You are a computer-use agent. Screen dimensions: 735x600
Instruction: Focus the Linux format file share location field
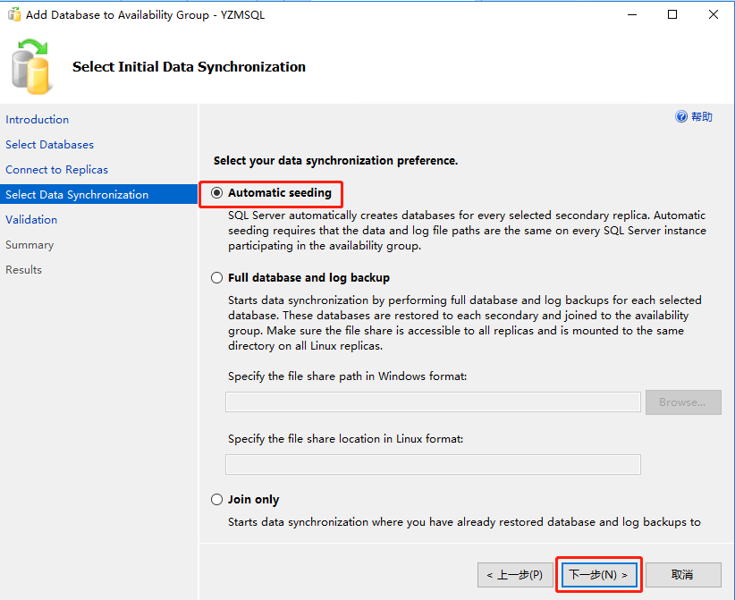click(433, 464)
